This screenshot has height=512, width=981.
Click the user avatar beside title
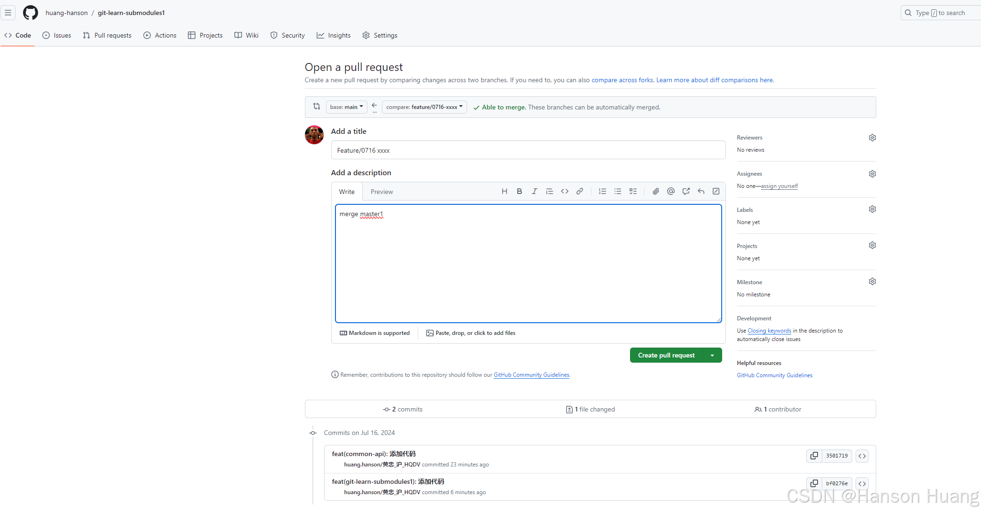[x=314, y=135]
